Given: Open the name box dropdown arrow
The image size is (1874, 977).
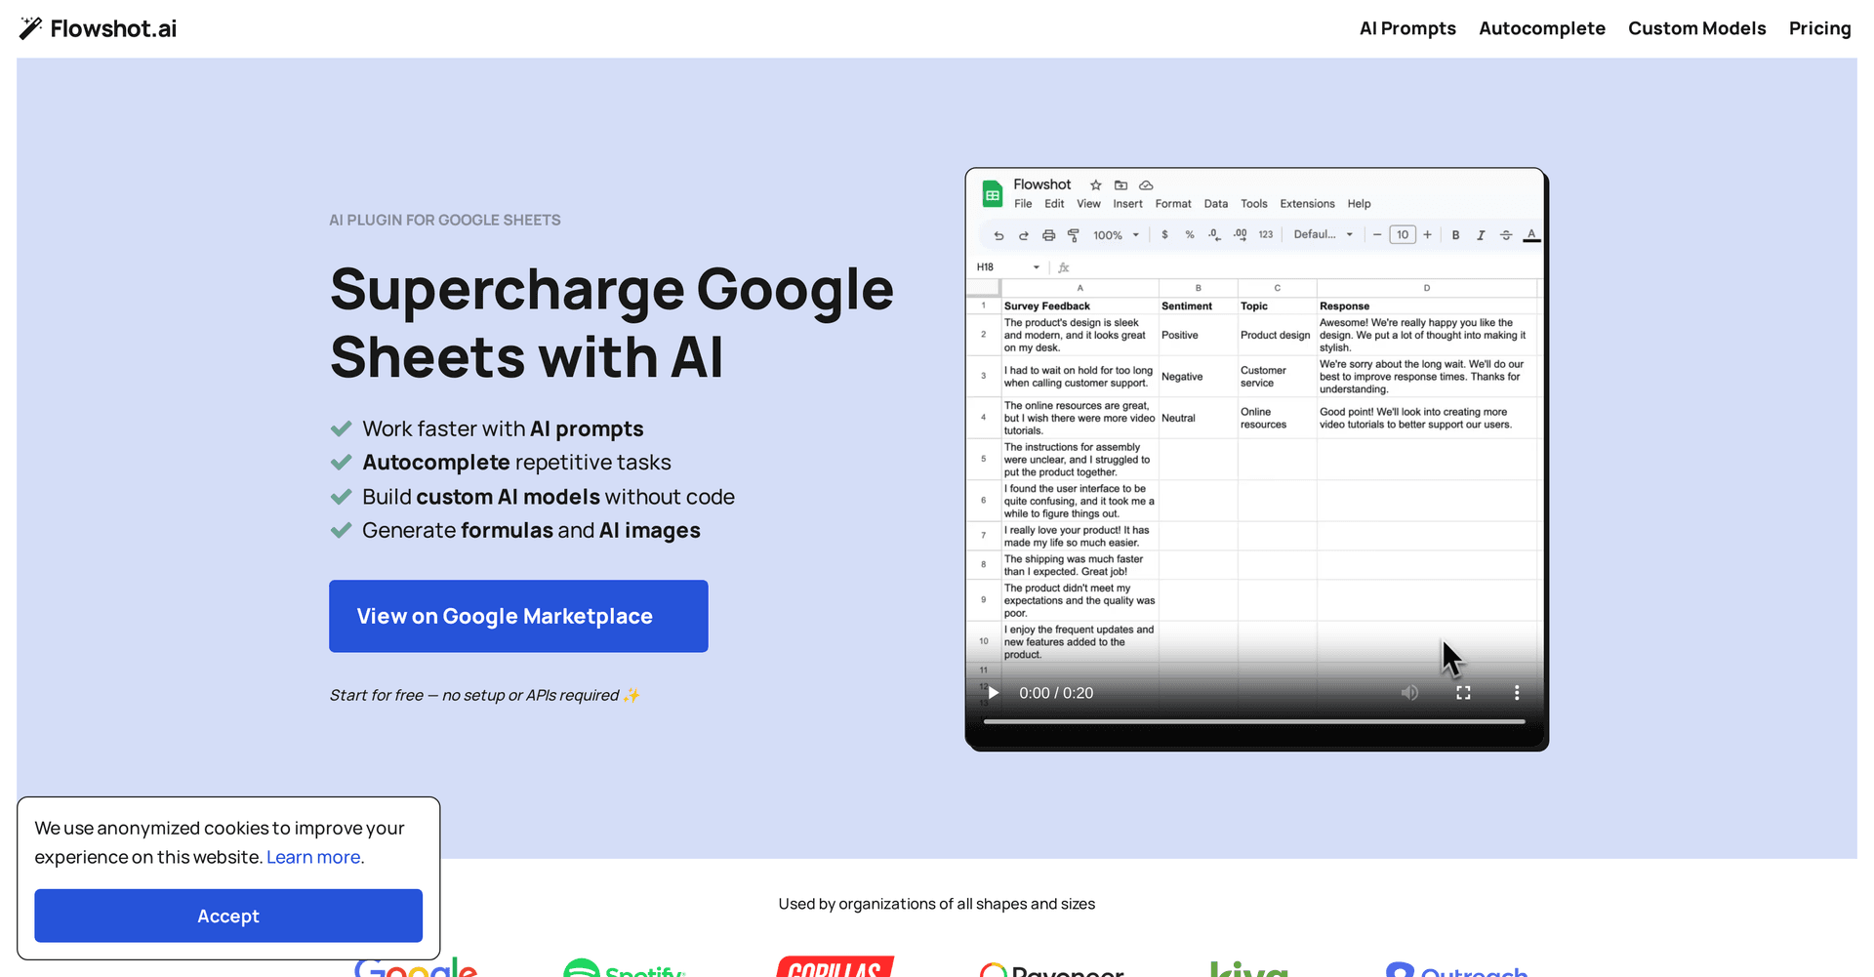Looking at the screenshot, I should pos(1037,267).
